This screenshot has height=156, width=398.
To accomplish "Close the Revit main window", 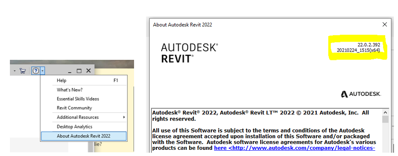I will tap(88, 71).
